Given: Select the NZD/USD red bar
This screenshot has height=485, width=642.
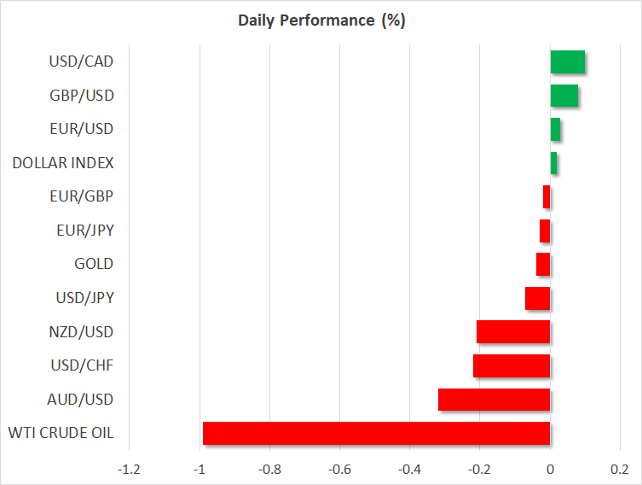Looking at the screenshot, I should coord(513,332).
